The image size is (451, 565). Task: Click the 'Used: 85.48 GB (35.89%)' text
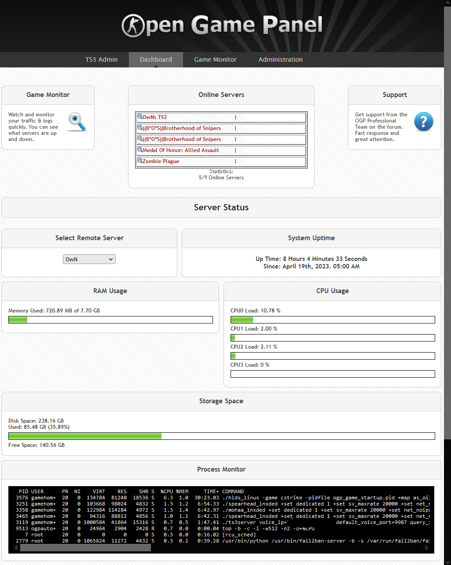(39, 427)
